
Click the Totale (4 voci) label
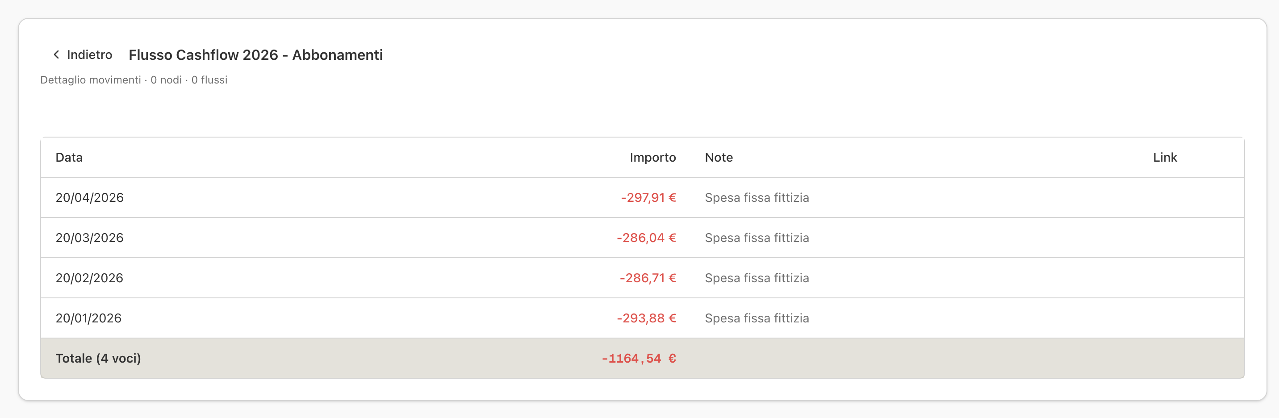(98, 359)
